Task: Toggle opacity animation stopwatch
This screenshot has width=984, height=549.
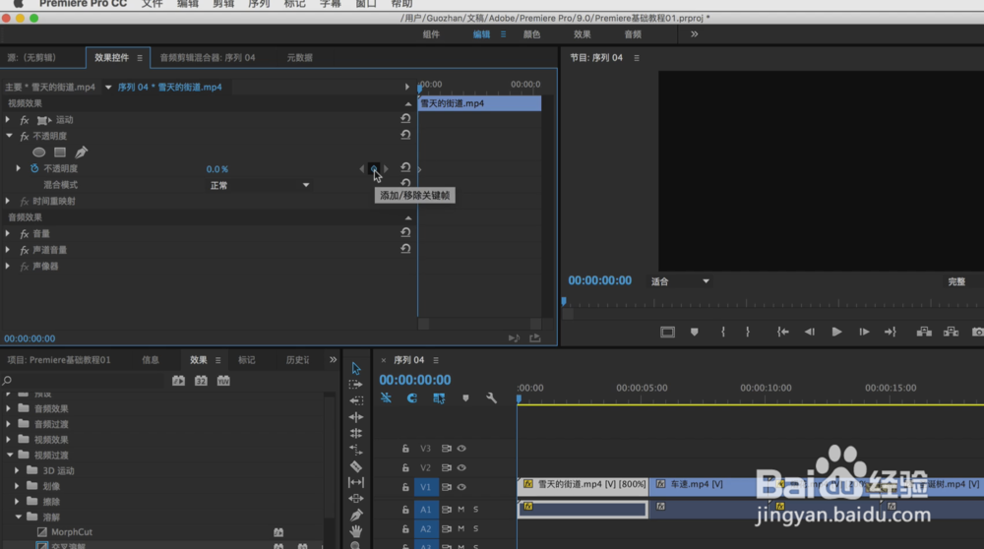Action: [34, 168]
